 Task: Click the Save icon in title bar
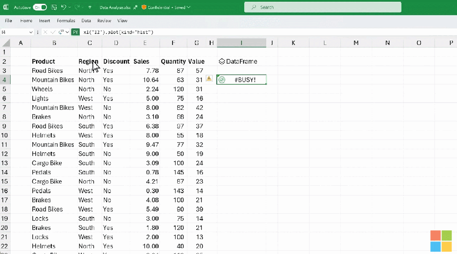[x=54, y=7]
